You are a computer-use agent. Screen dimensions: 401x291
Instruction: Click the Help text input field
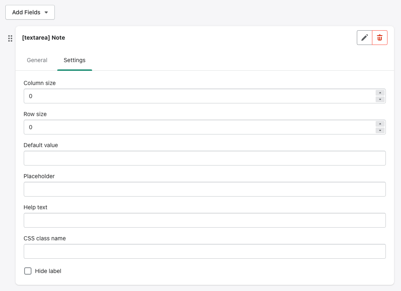(205, 220)
